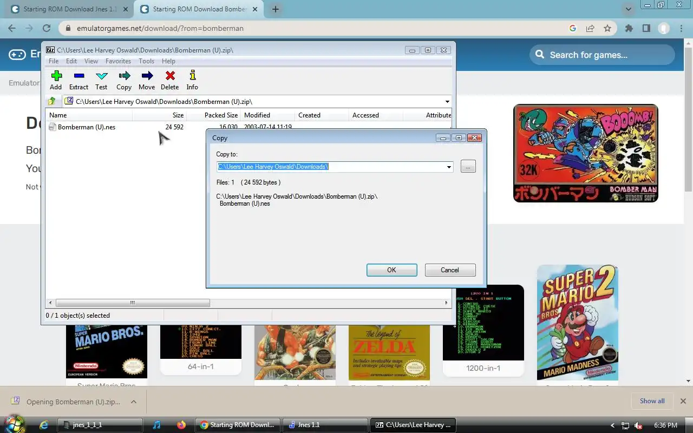Click the left scroll arrow of 7-Zip file list
The image size is (693, 433).
coord(51,303)
